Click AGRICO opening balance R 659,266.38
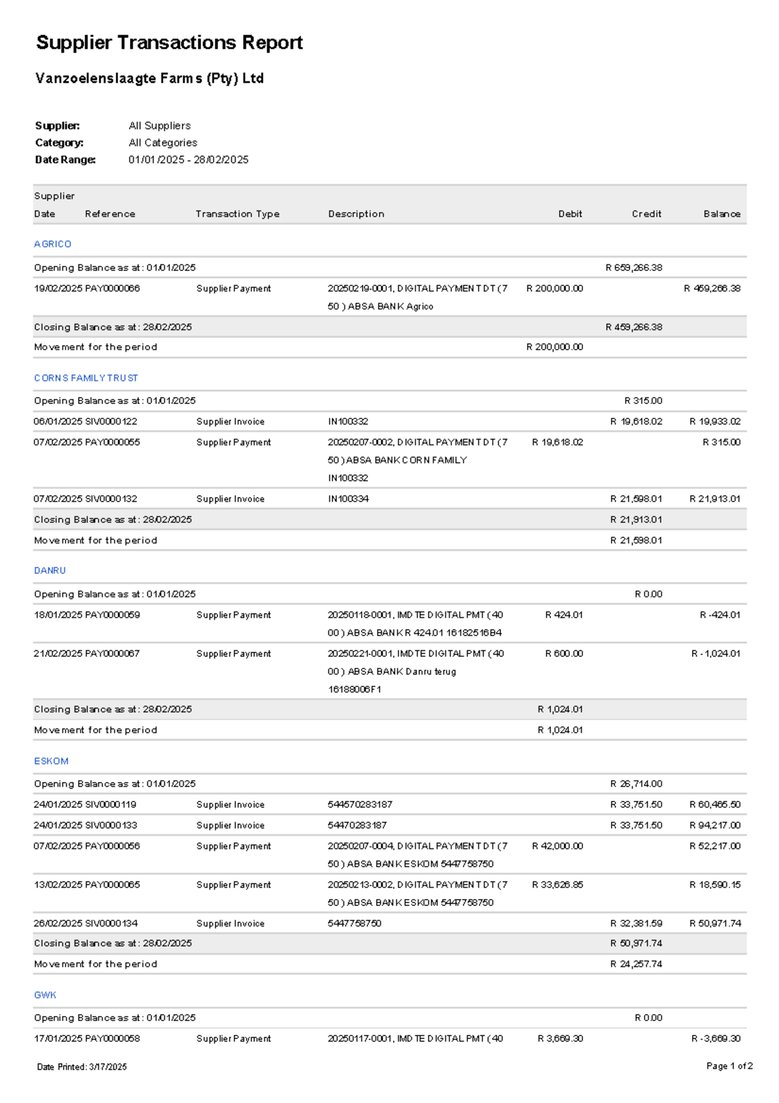The image size is (779, 1103). tap(634, 268)
